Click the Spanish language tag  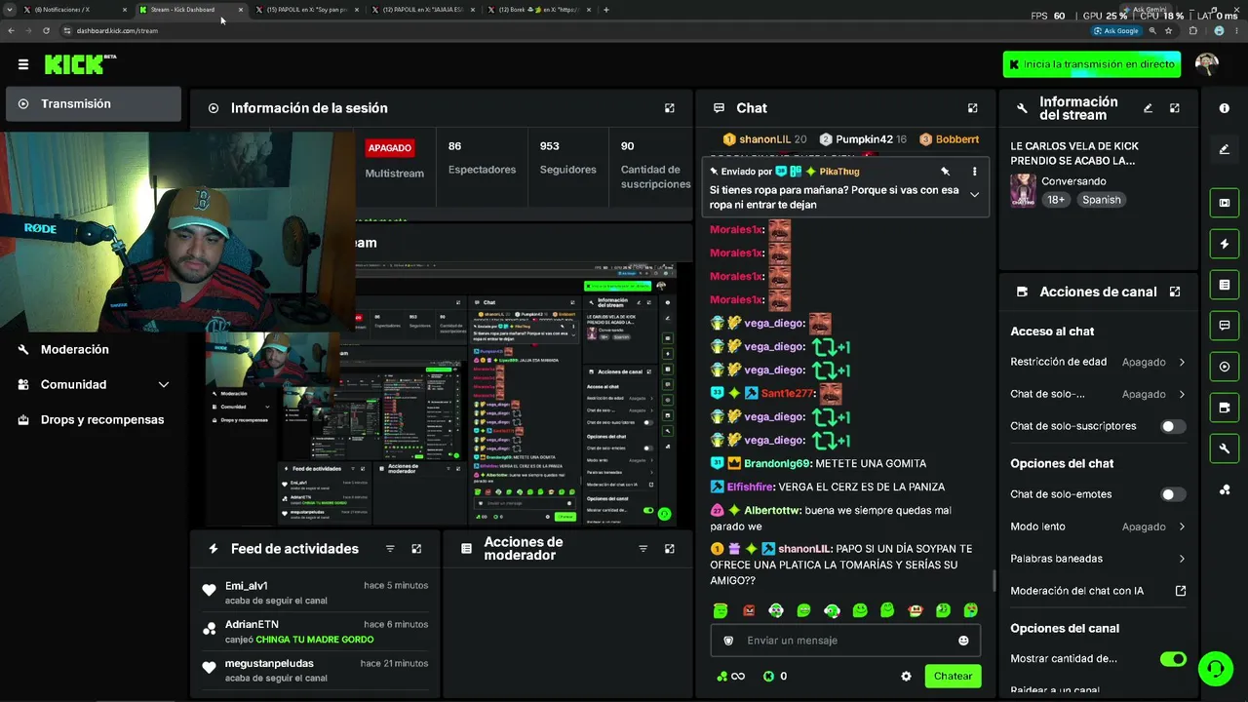point(1101,200)
